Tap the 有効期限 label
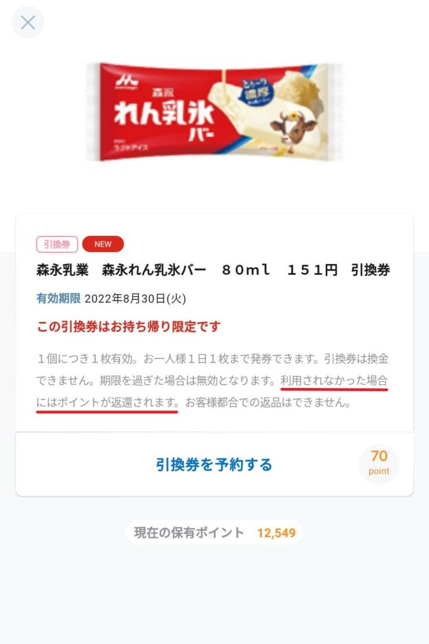The image size is (429, 644). tap(58, 298)
